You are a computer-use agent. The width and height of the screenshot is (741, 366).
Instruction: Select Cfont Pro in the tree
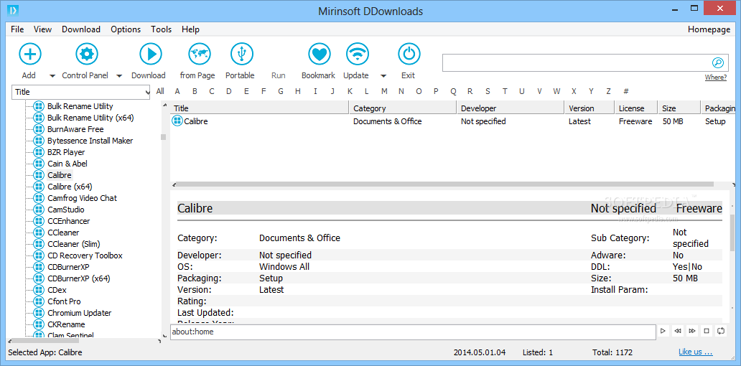[x=65, y=301]
